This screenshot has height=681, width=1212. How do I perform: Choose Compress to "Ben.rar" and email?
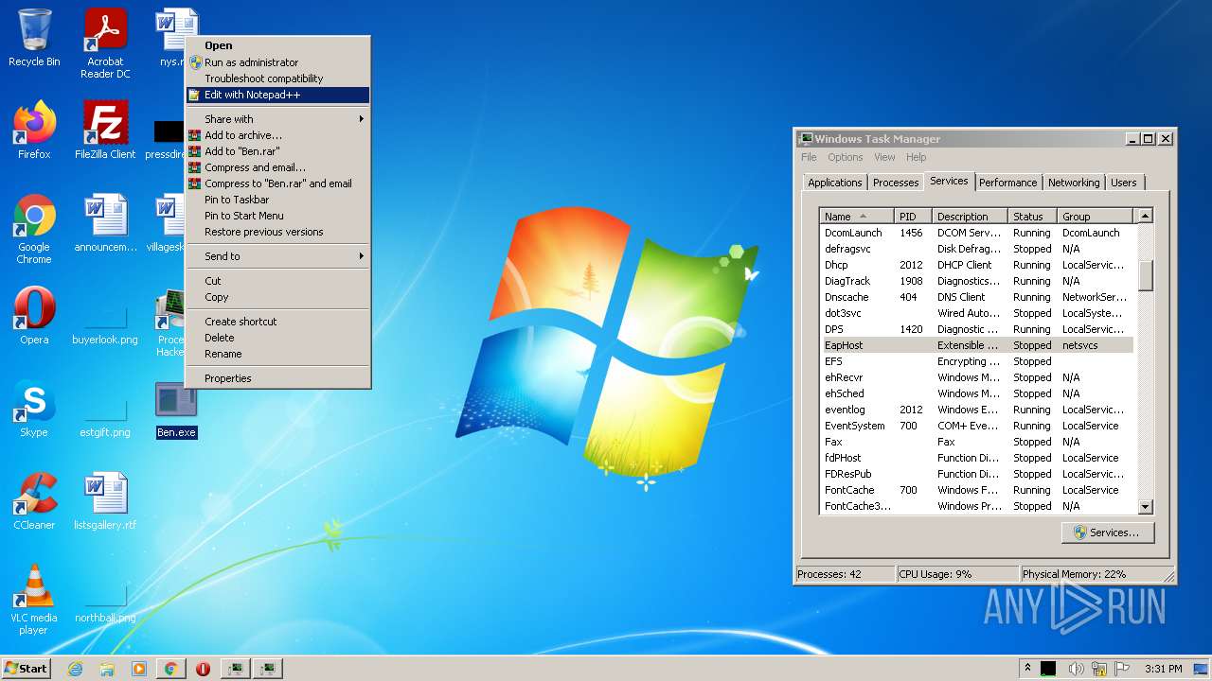277,183
